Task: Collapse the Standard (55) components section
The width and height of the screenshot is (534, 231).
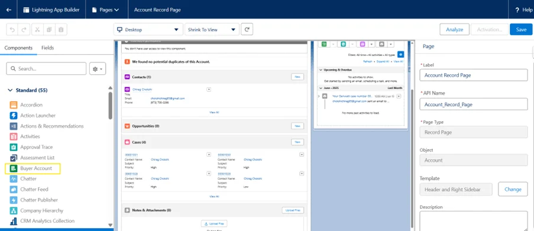Action: (9, 90)
